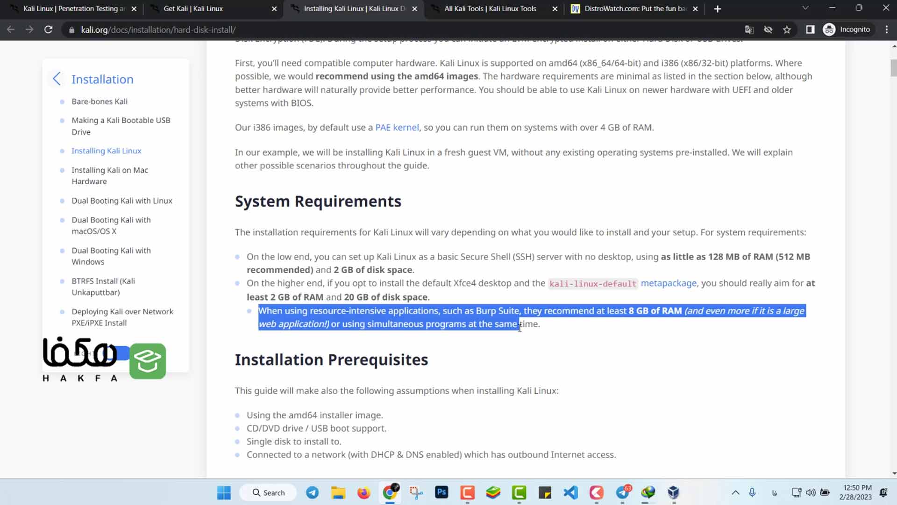Show hidden system tray icons
Screen dimensions: 897x505
tap(735, 492)
